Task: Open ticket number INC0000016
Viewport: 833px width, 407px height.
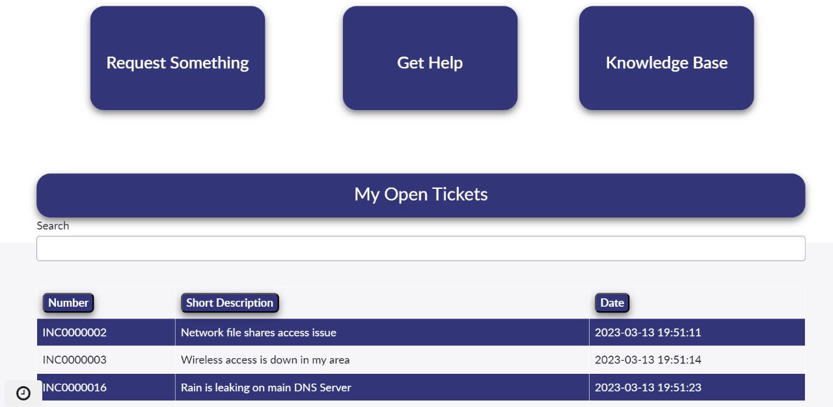Action: [x=75, y=387]
